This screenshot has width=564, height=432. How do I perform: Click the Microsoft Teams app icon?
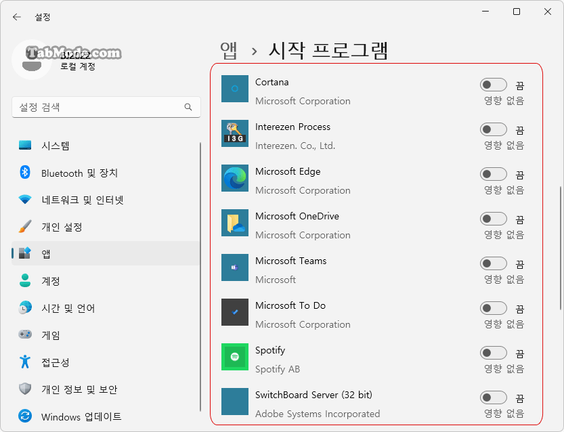(235, 267)
